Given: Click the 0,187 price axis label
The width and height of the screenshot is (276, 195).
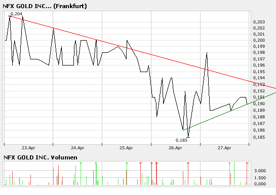Looking at the screenshot, I should coord(259,123).
